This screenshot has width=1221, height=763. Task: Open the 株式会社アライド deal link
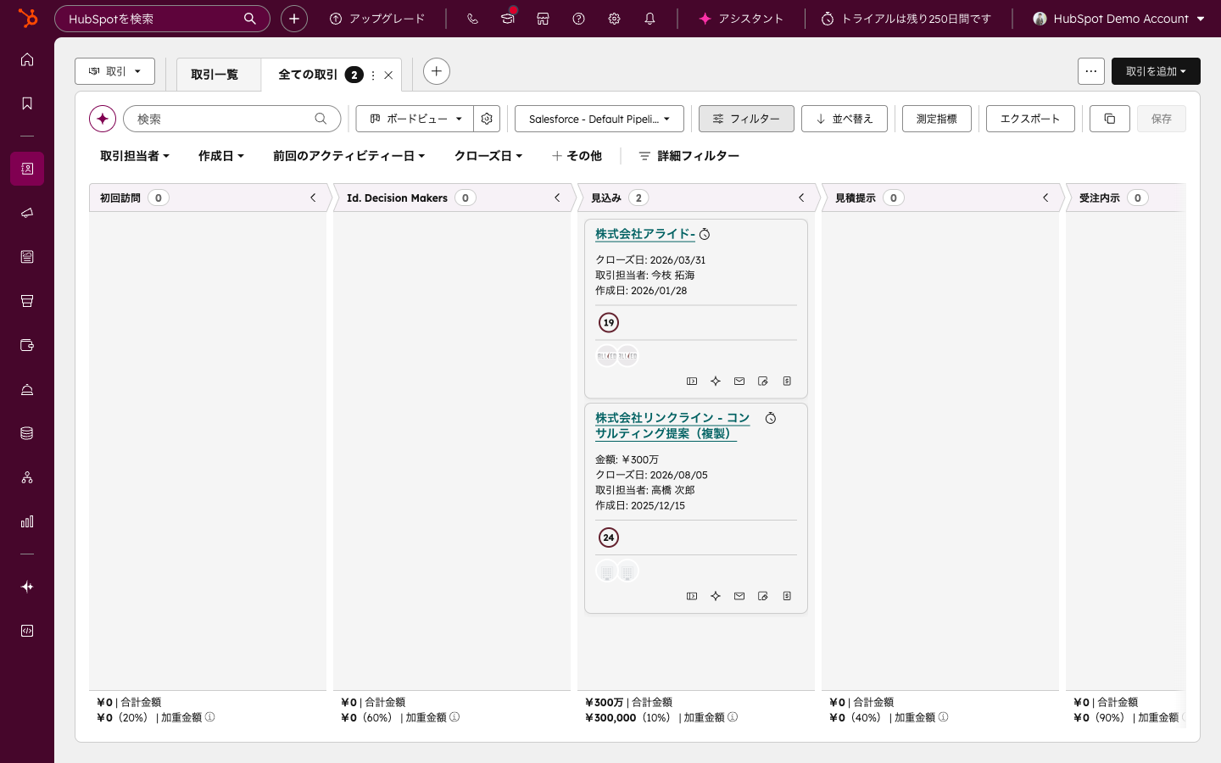[645, 234]
